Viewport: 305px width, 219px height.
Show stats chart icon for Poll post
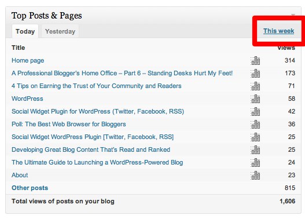coord(255,125)
